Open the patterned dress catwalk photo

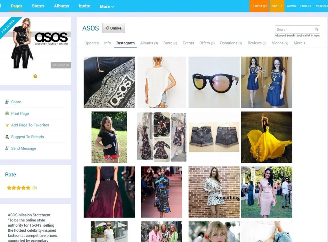click(x=162, y=192)
